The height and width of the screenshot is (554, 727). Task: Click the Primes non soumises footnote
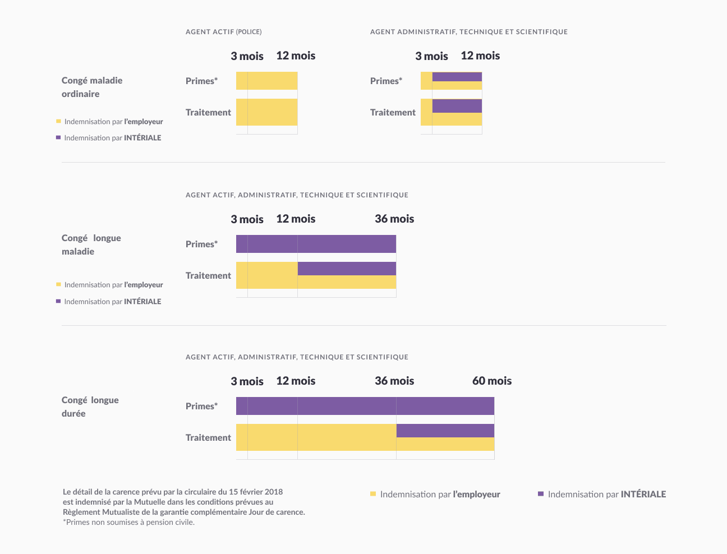tap(128, 522)
